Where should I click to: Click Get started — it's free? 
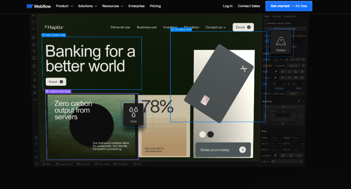[x=289, y=6]
